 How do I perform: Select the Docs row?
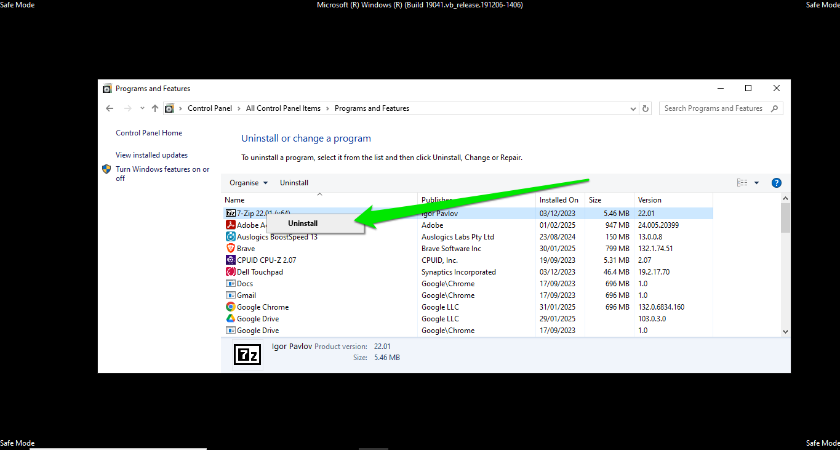(x=467, y=284)
